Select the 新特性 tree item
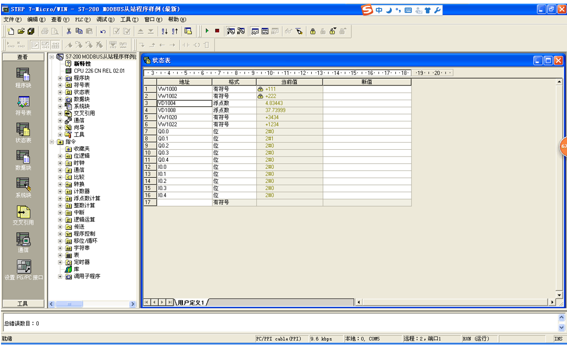 click(x=83, y=64)
